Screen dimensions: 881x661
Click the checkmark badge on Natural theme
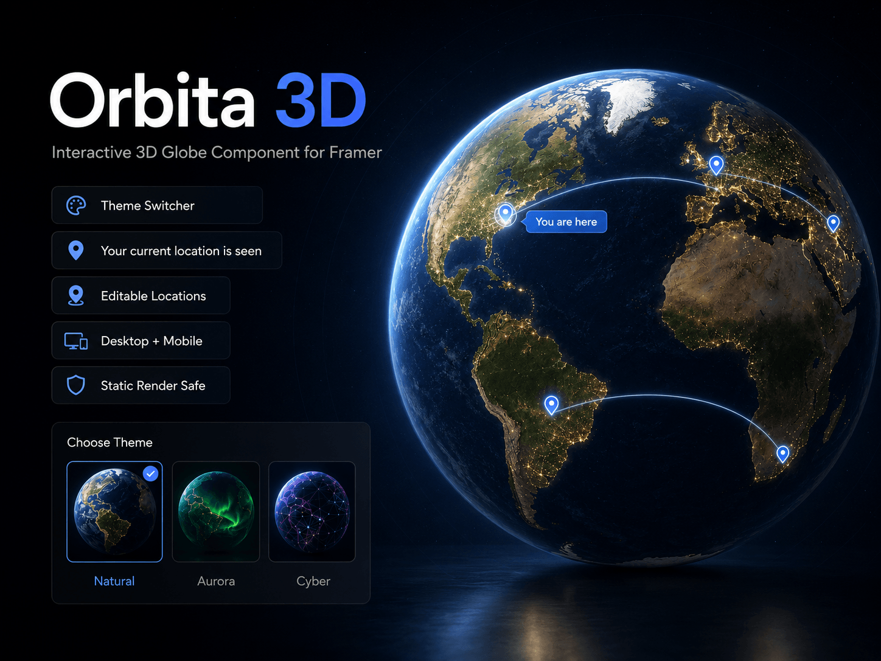(150, 474)
